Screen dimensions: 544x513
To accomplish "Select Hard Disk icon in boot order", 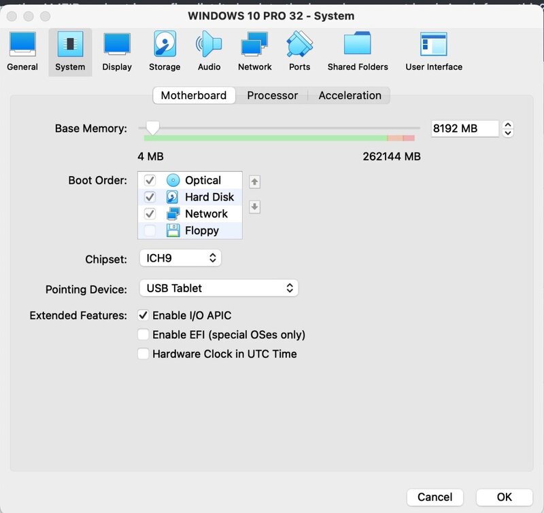I will [x=172, y=197].
